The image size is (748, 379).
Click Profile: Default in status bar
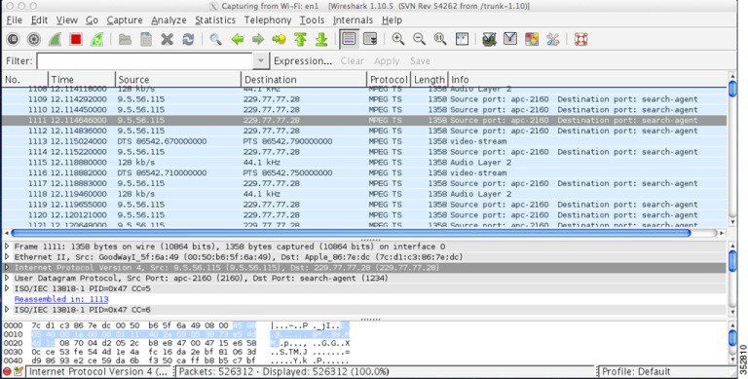(x=636, y=372)
